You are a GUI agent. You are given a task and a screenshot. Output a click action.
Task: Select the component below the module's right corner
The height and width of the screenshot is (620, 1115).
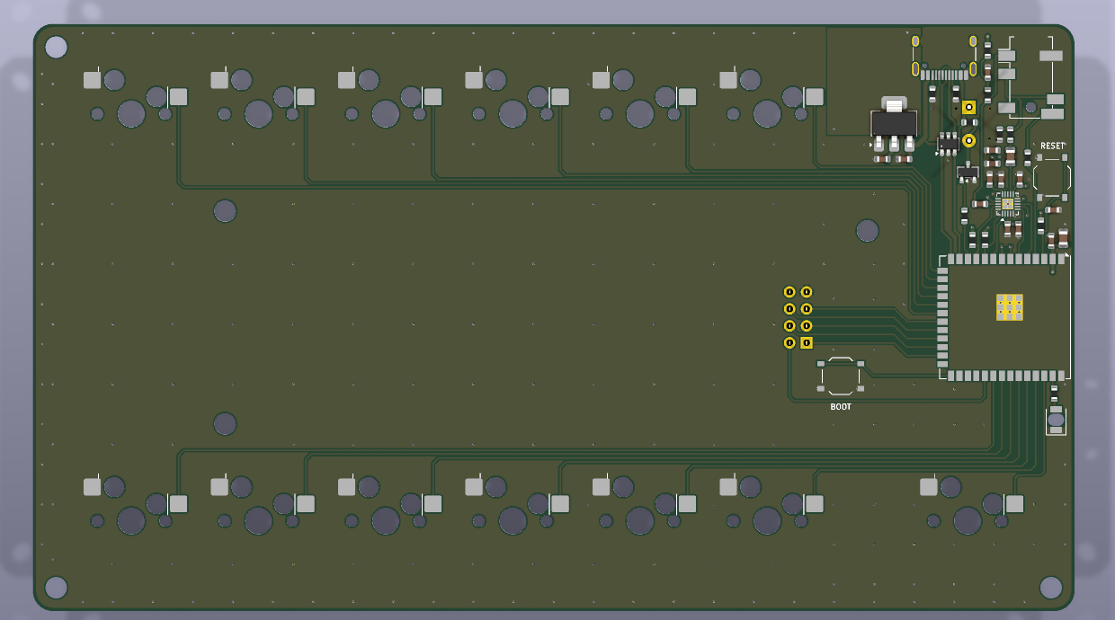point(1056,420)
